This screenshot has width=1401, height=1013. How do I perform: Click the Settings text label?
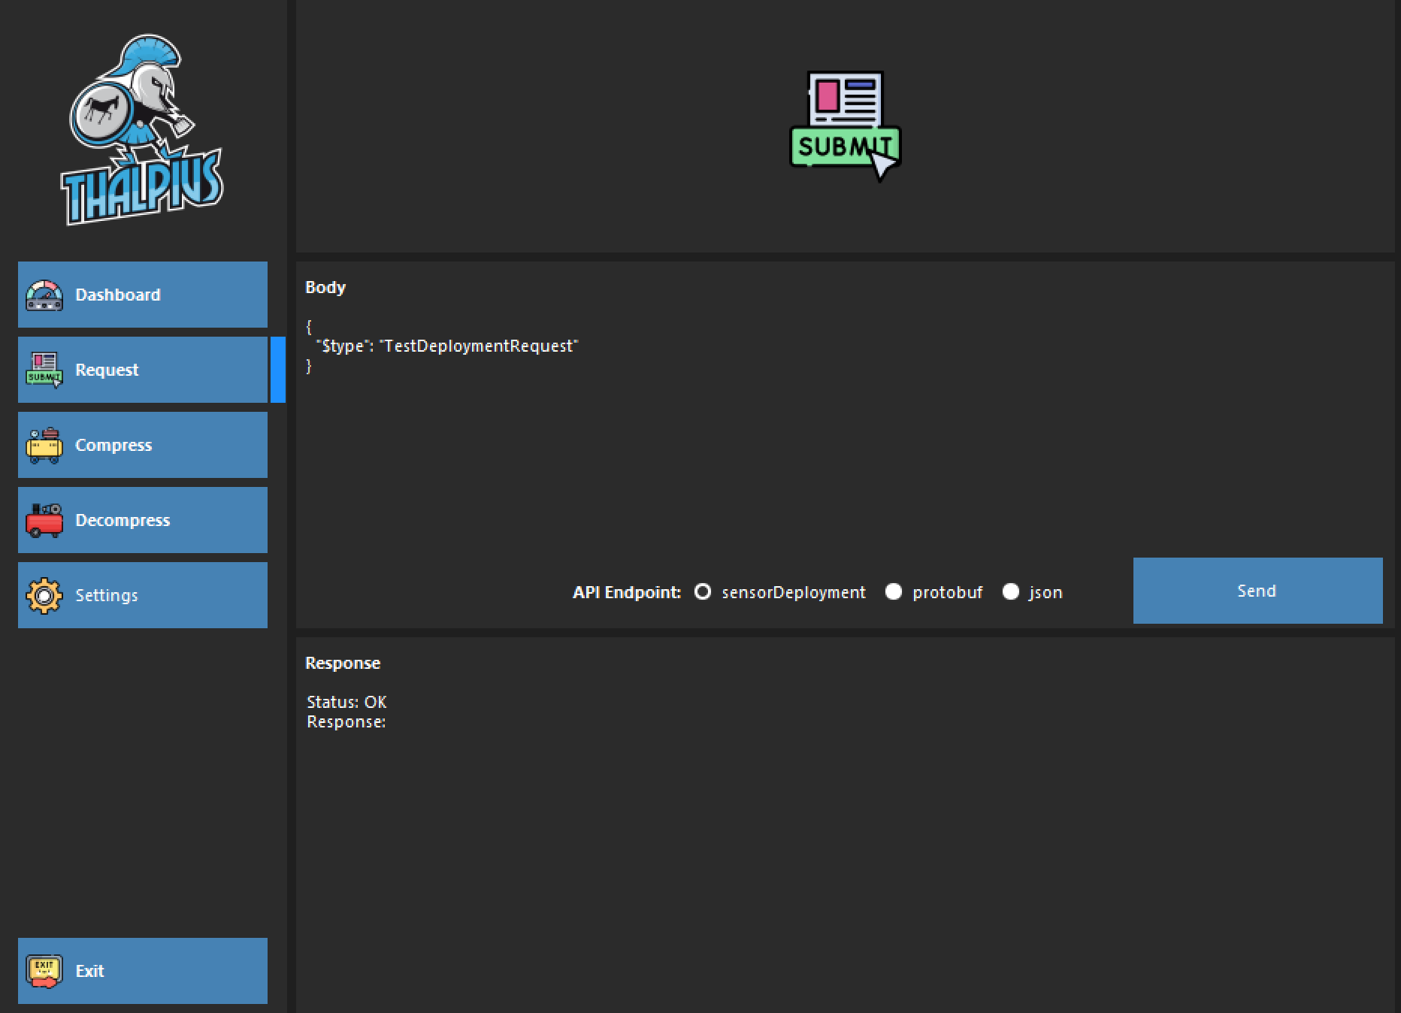point(107,595)
